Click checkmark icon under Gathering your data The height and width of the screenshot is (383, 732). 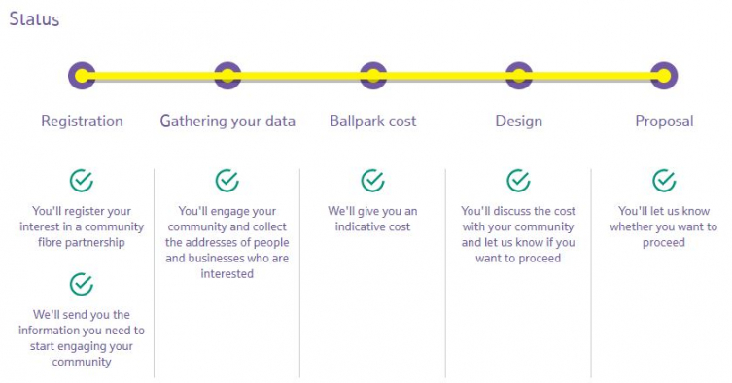point(227,180)
